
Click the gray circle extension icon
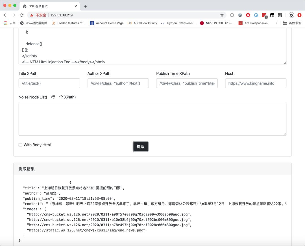[232, 15]
